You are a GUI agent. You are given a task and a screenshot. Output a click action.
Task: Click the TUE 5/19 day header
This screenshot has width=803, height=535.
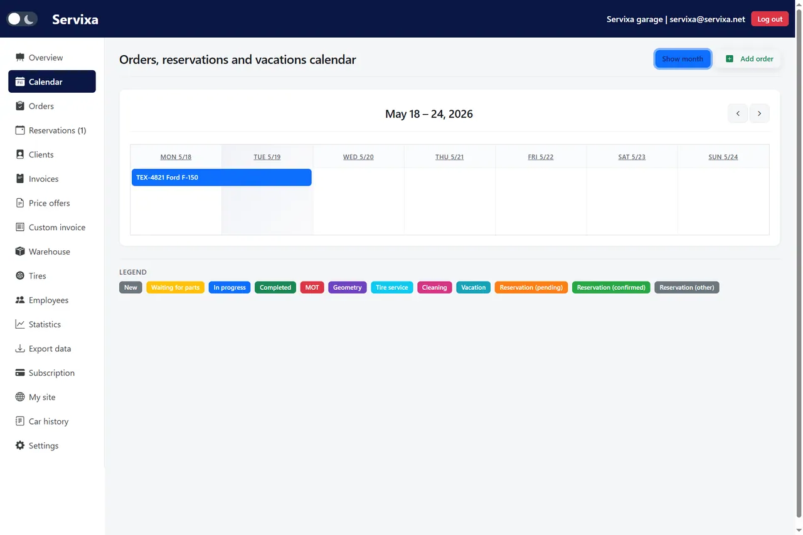pyautogui.click(x=267, y=157)
